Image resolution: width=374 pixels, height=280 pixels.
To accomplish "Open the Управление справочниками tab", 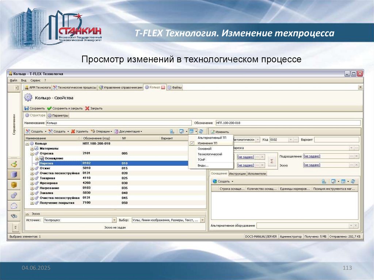I will (121, 88).
